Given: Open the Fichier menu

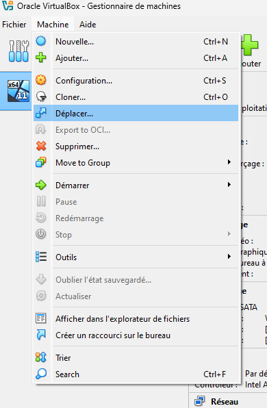Looking at the screenshot, I should [14, 25].
